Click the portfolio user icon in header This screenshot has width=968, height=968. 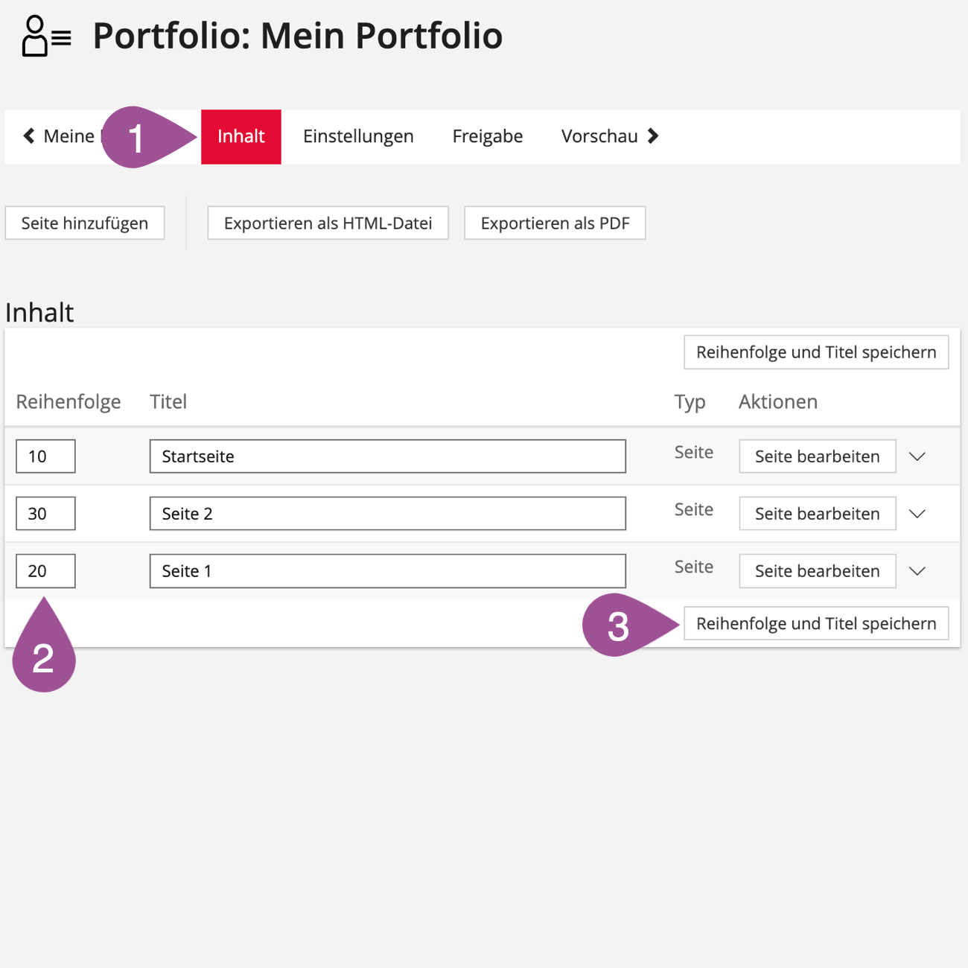click(x=45, y=36)
